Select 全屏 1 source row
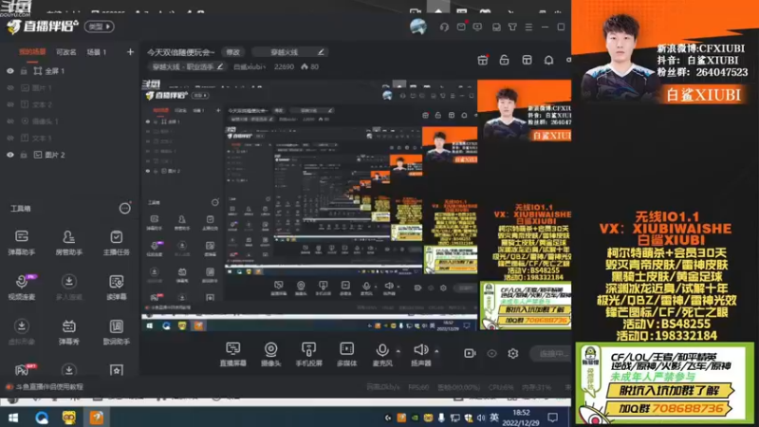The image size is (759, 427). tap(69, 71)
